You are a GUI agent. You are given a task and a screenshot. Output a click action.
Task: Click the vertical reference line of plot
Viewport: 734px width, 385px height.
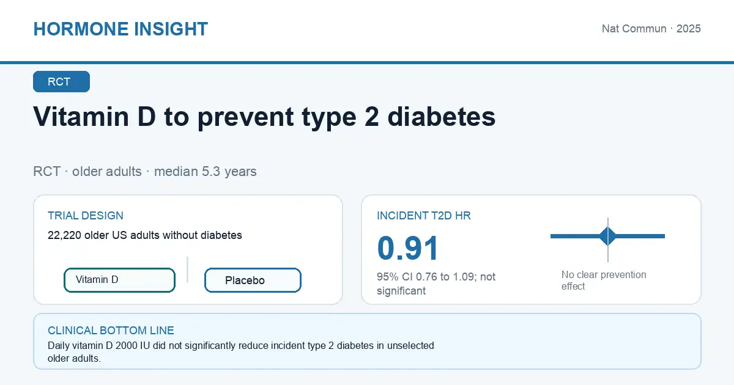[x=608, y=240]
